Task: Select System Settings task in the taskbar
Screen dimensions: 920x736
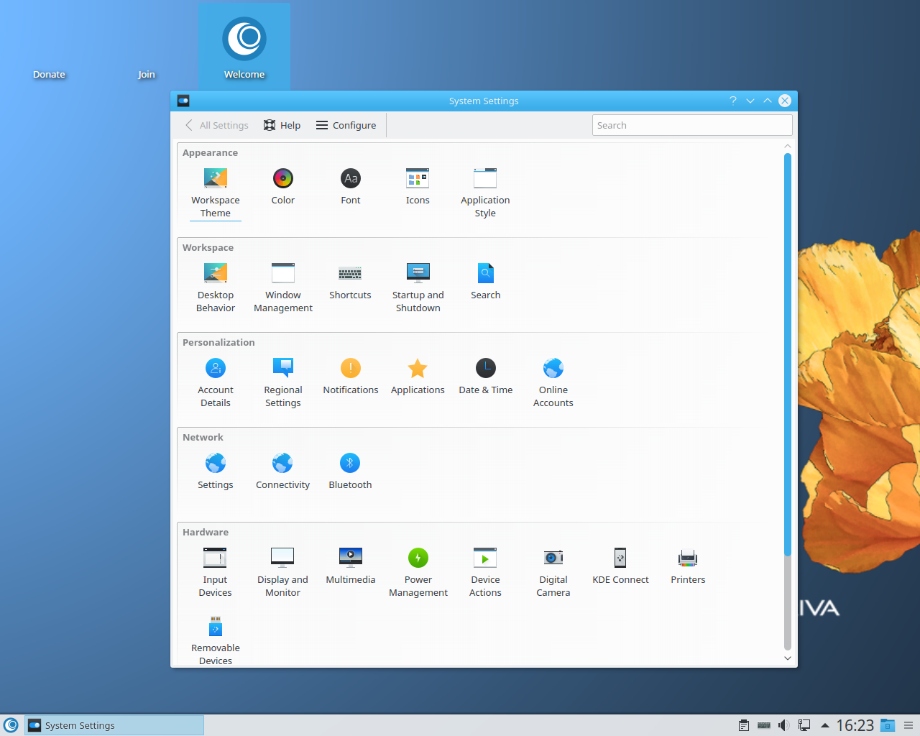Action: pos(114,725)
